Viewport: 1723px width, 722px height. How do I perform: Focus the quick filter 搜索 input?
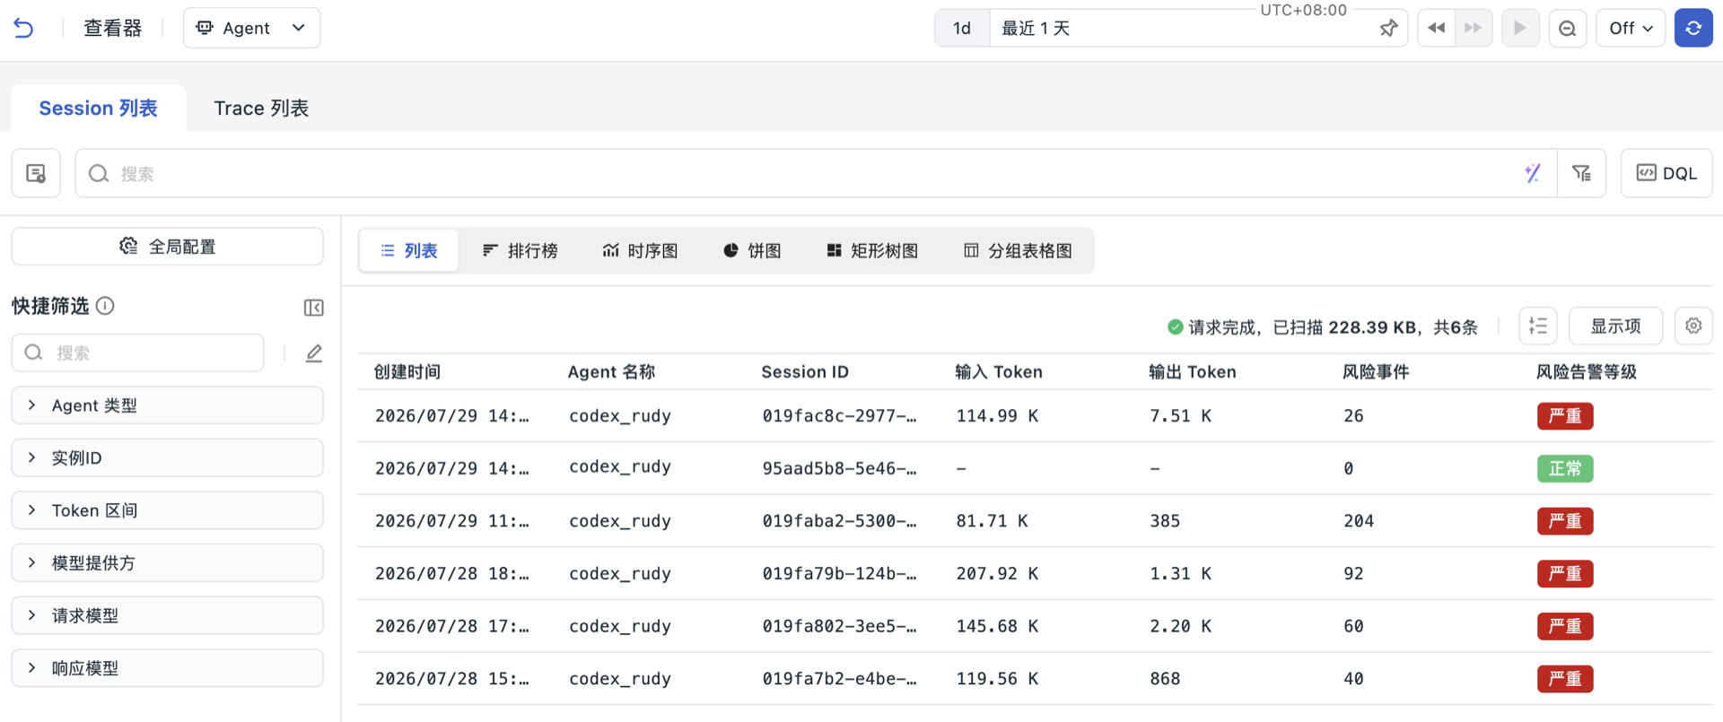(138, 352)
